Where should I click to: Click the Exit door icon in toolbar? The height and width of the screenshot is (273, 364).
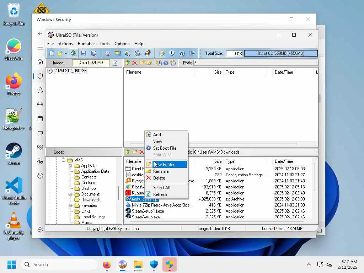[192, 53]
